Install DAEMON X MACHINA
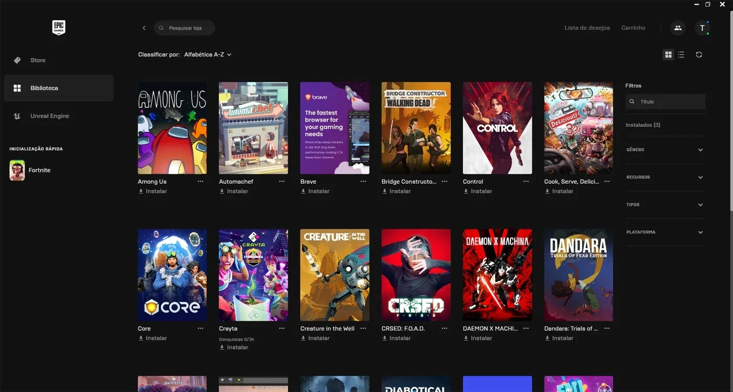The height and width of the screenshot is (392, 733). tap(477, 338)
